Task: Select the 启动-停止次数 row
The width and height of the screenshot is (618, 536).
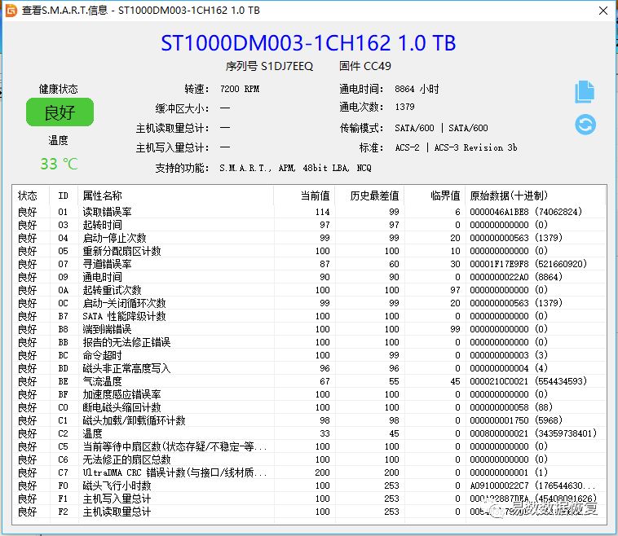Action: 309,238
